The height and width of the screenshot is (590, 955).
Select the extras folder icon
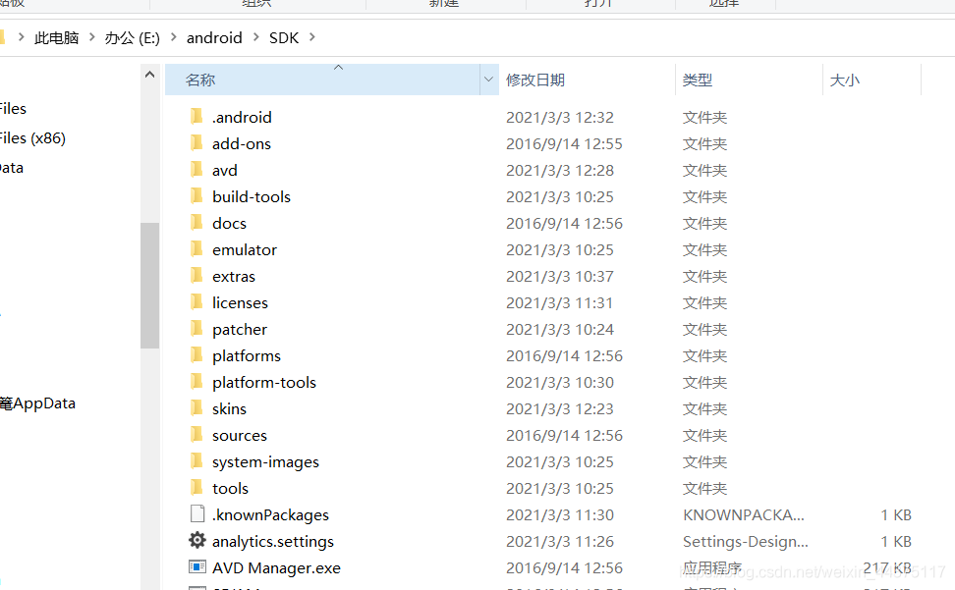(x=197, y=276)
